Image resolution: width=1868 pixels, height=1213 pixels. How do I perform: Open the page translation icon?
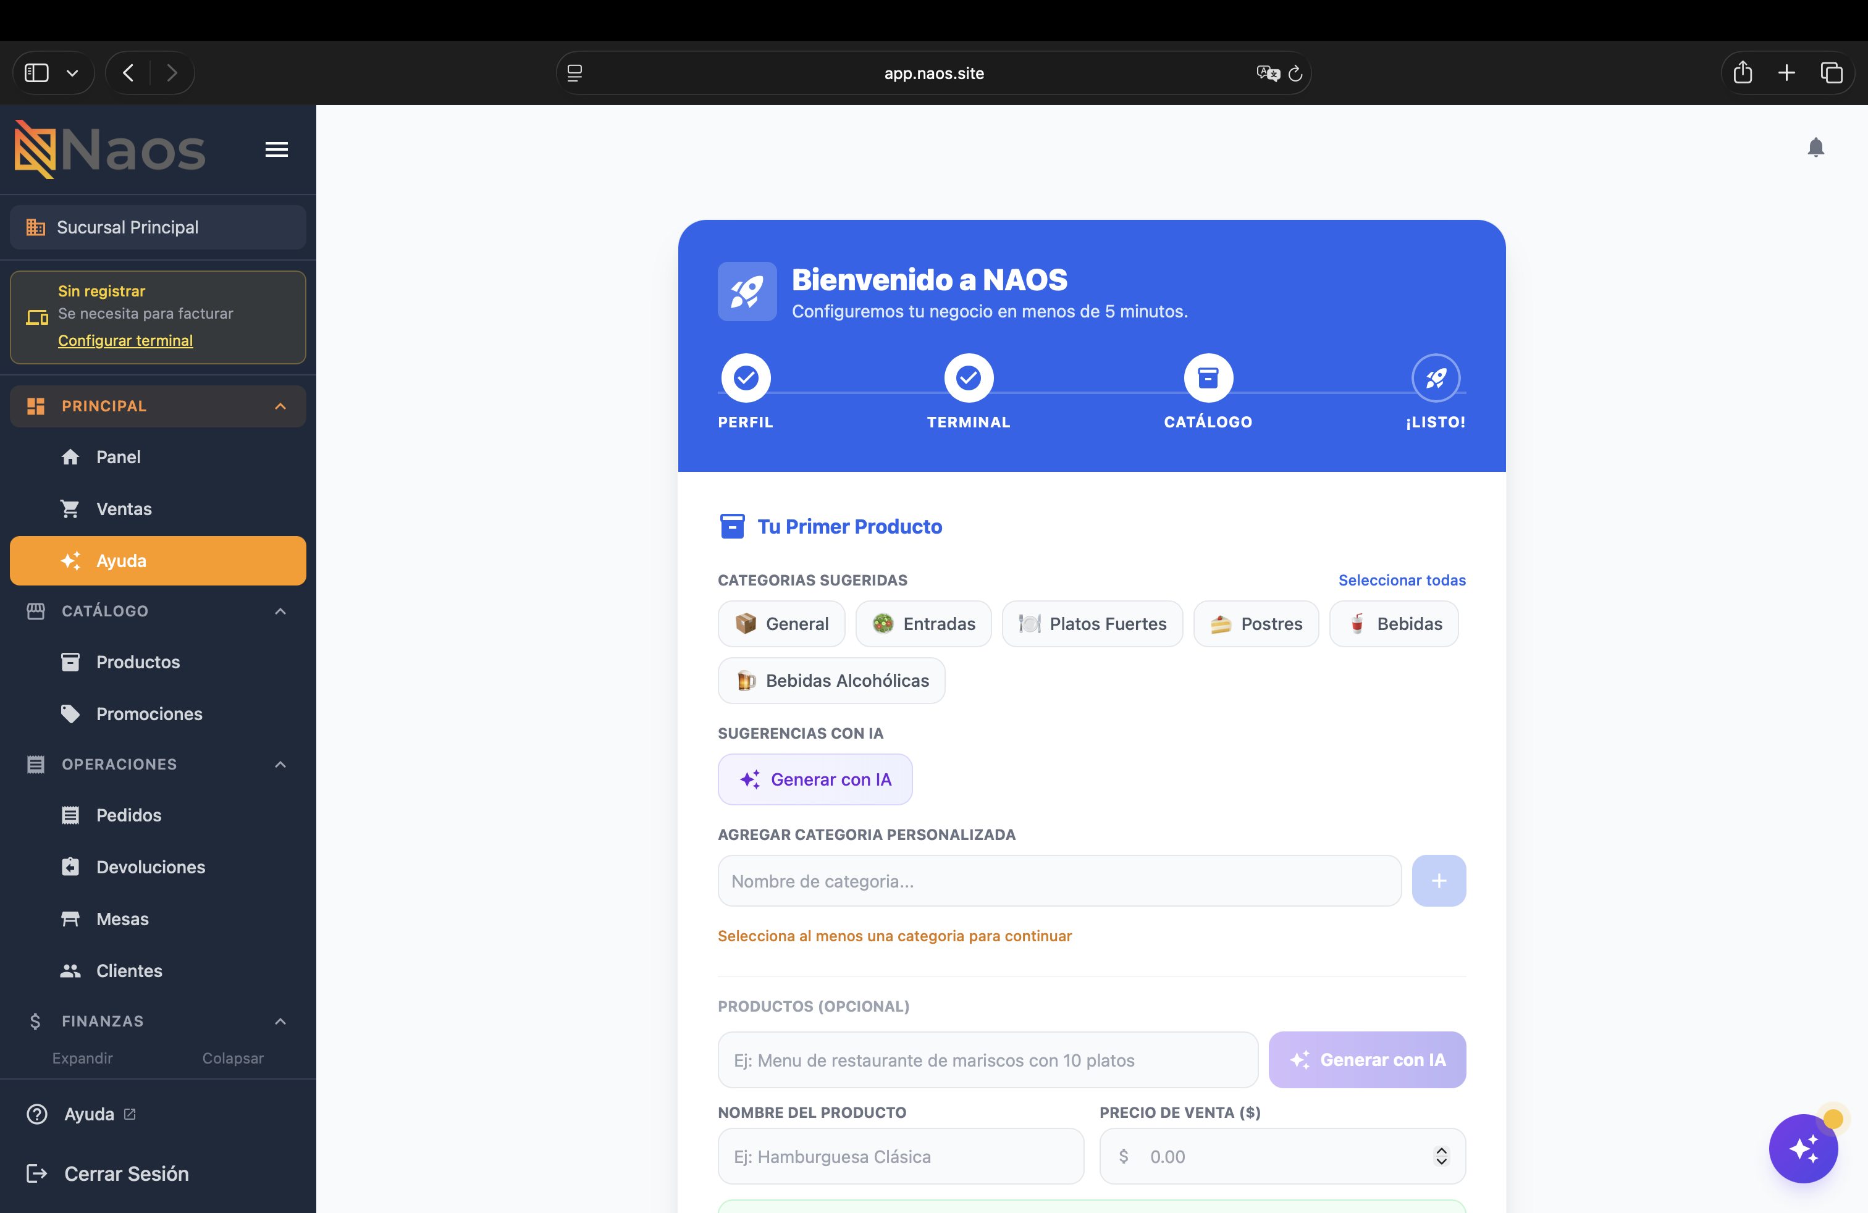point(1267,73)
